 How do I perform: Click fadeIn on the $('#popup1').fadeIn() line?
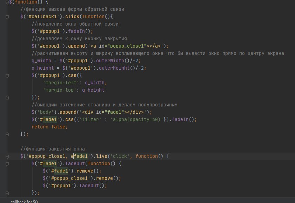tap(76, 31)
